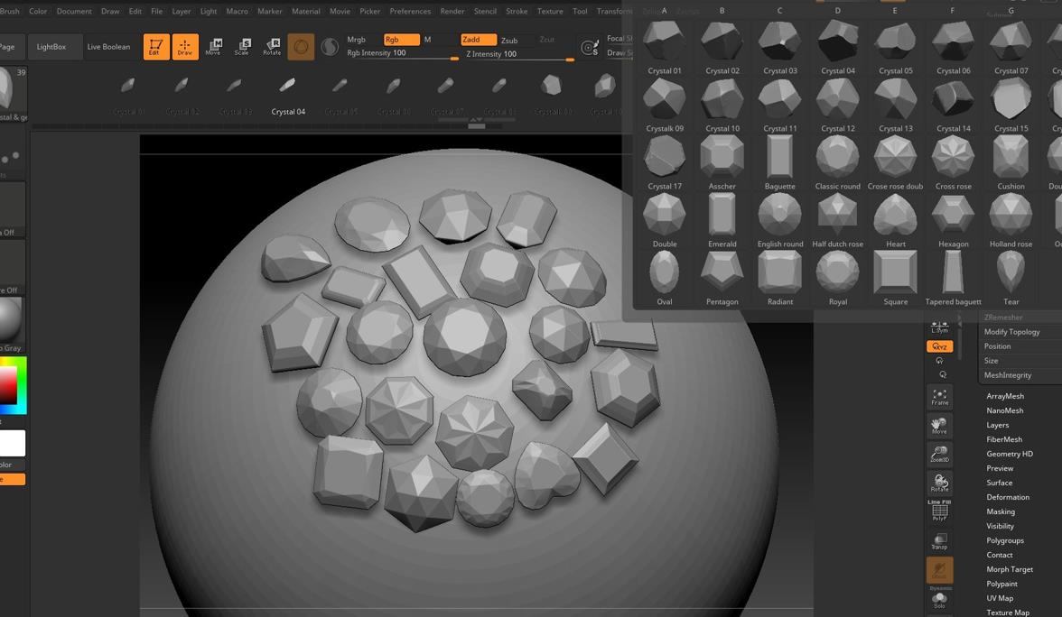This screenshot has width=1062, height=617.
Task: Activate the Move transform tool in toolbar
Action: tap(213, 47)
